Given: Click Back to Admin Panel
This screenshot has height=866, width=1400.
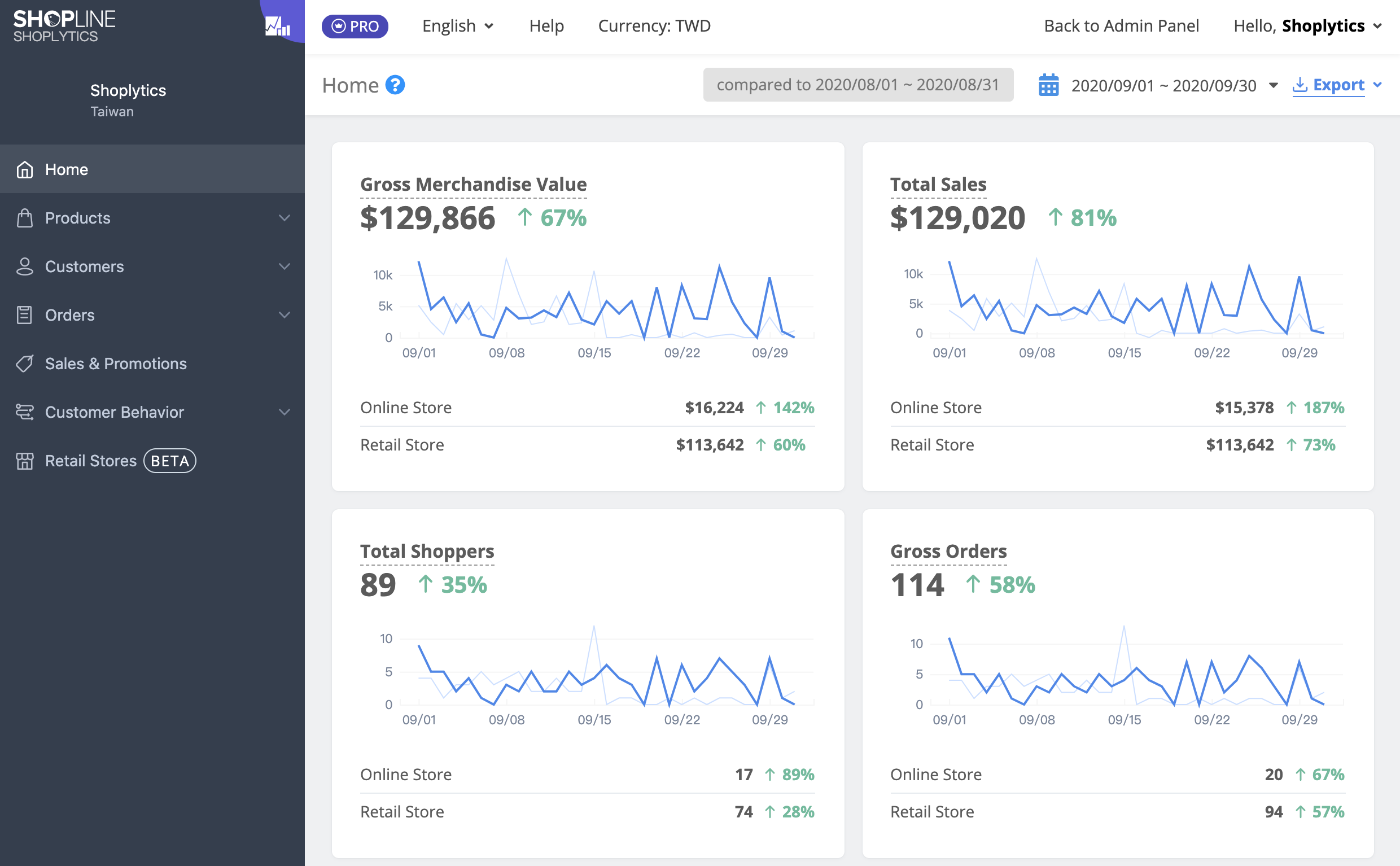Looking at the screenshot, I should [1122, 26].
